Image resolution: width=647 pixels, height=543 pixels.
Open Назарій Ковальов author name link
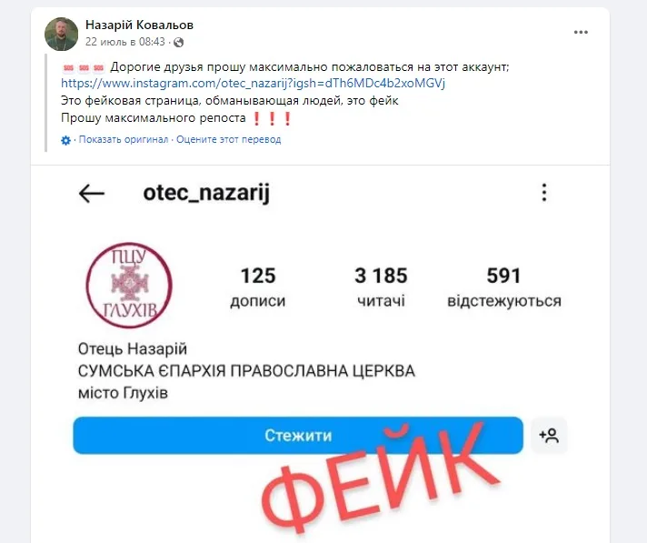click(139, 25)
